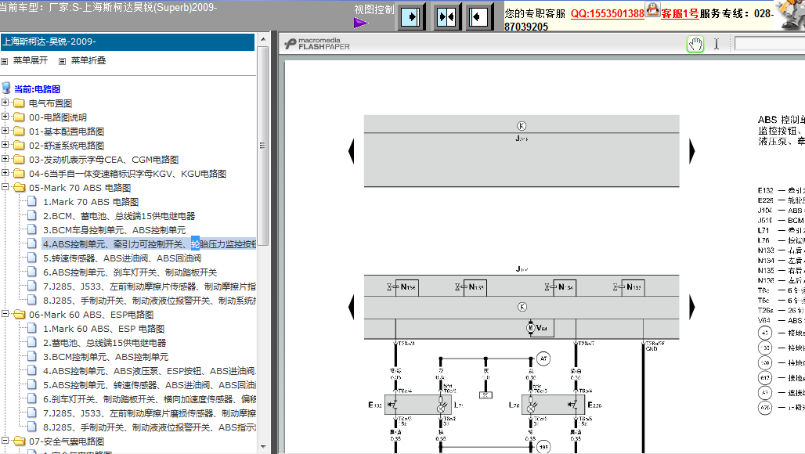Open 3.BCM车身控制单元、ABS控制单元
This screenshot has width=805, height=454.
pyautogui.click(x=114, y=230)
